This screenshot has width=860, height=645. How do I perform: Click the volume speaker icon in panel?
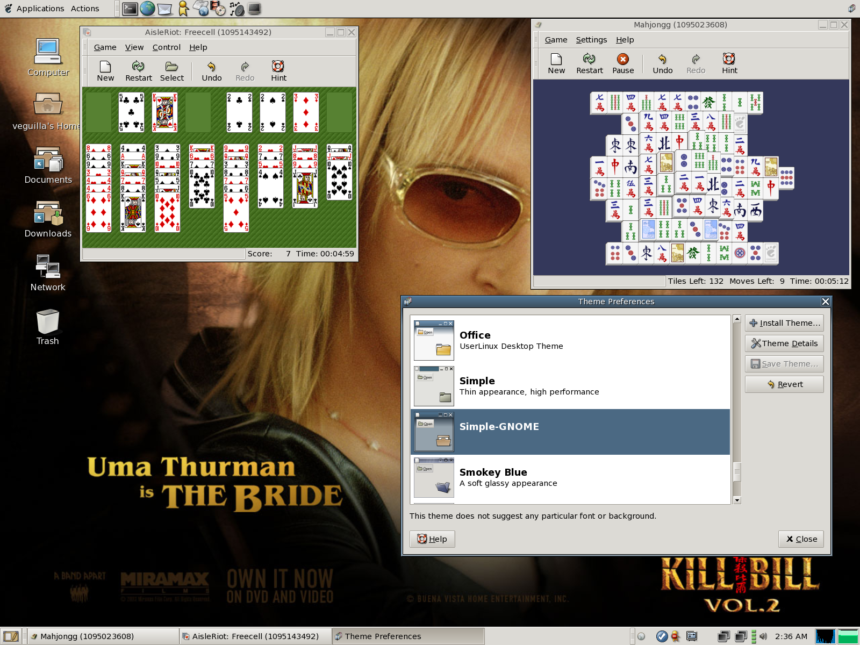(x=763, y=636)
